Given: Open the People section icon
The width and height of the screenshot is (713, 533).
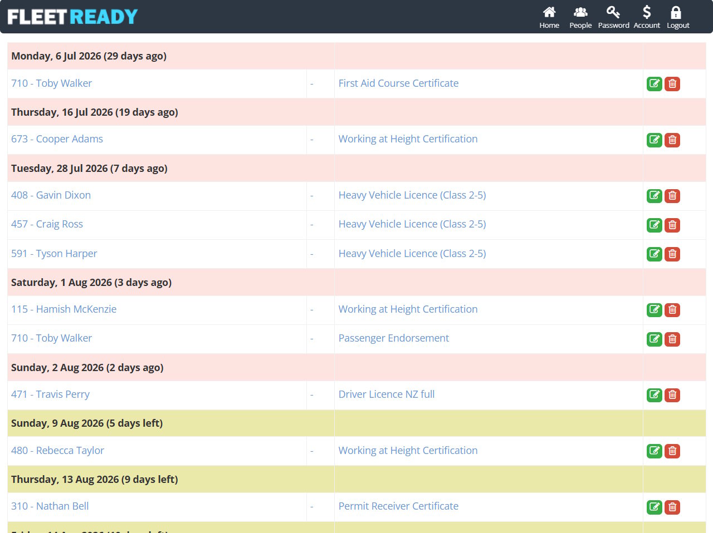Looking at the screenshot, I should (580, 12).
